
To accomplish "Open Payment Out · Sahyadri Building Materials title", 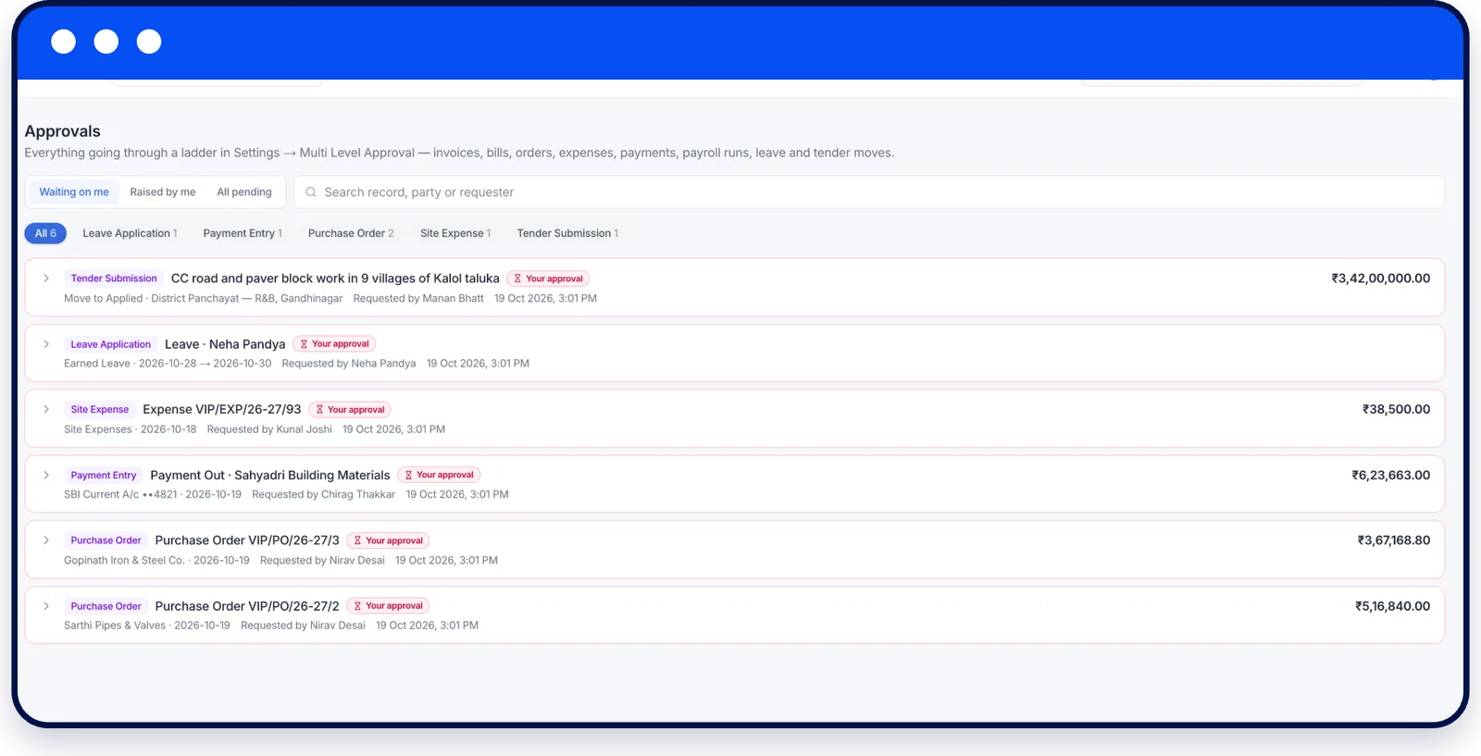I will click(x=270, y=475).
